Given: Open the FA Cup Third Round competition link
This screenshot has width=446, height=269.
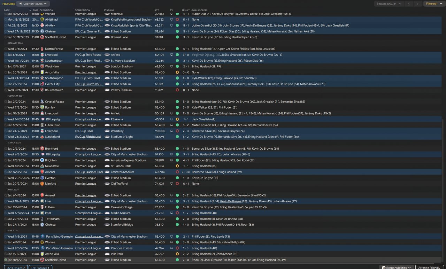Looking at the screenshot, I should [x=88, y=55].
